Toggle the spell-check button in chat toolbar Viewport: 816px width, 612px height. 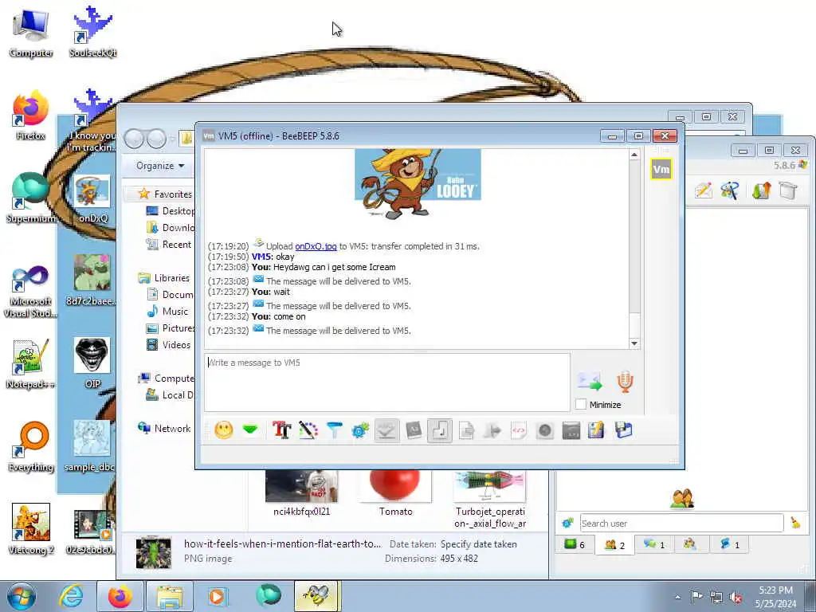(386, 430)
